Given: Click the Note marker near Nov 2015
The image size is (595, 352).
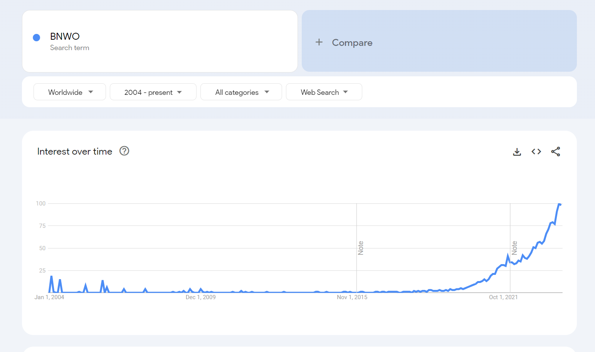Looking at the screenshot, I should [361, 248].
